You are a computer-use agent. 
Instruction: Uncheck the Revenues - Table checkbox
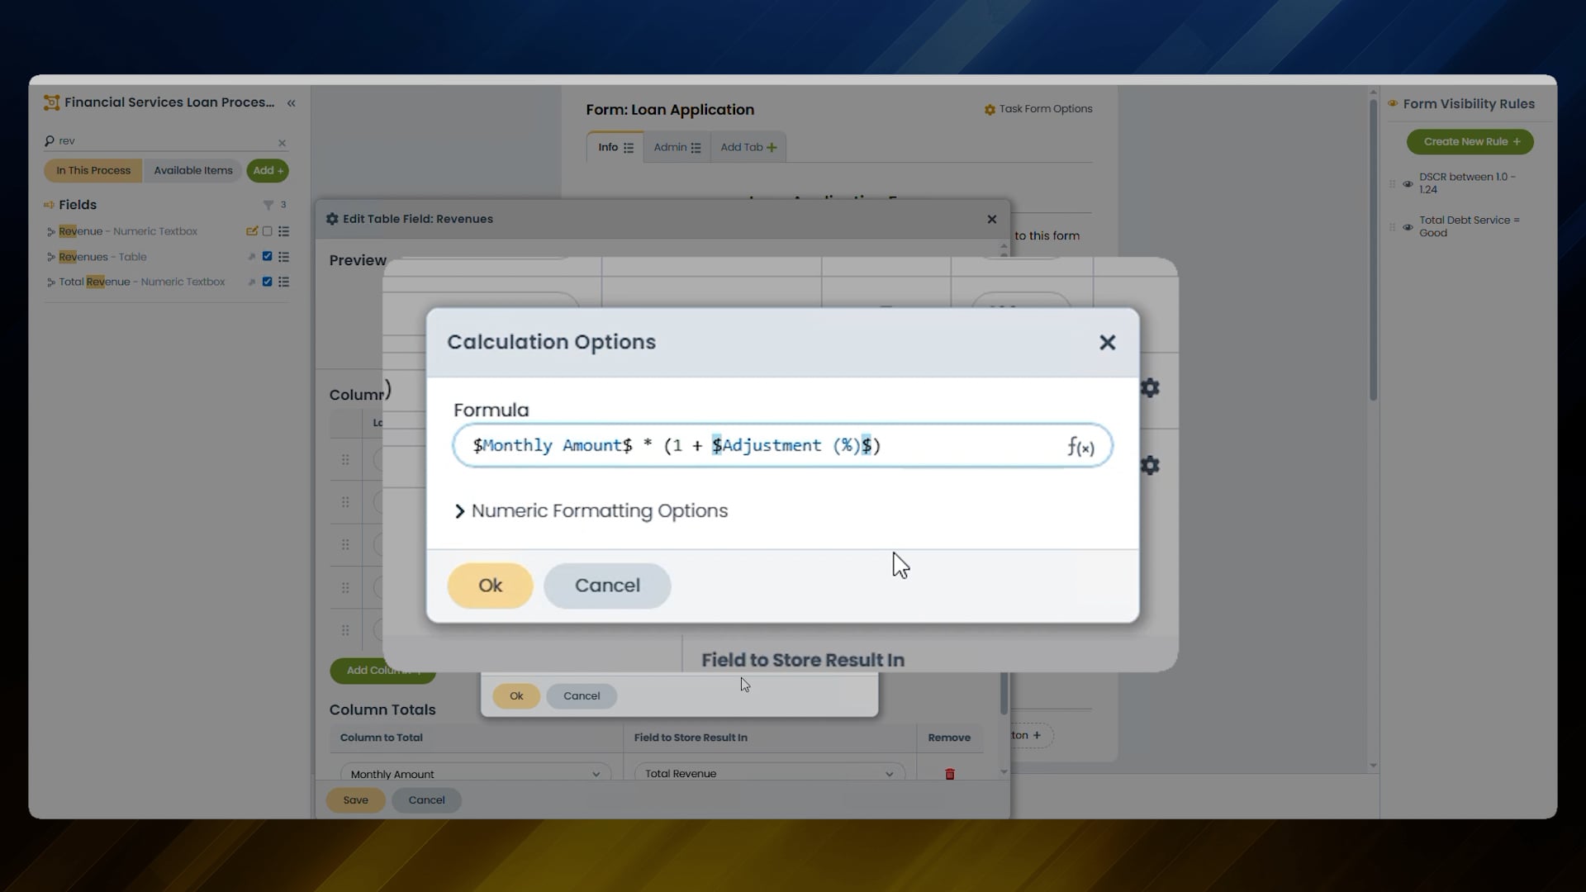(266, 256)
